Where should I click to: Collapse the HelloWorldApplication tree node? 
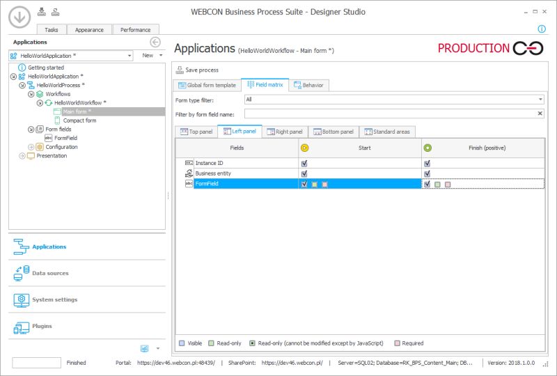coord(13,77)
